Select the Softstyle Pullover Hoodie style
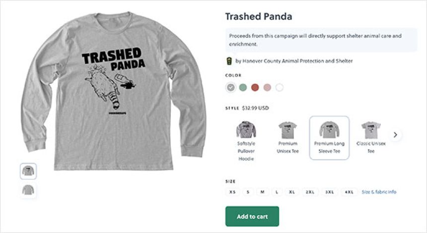 point(246,138)
